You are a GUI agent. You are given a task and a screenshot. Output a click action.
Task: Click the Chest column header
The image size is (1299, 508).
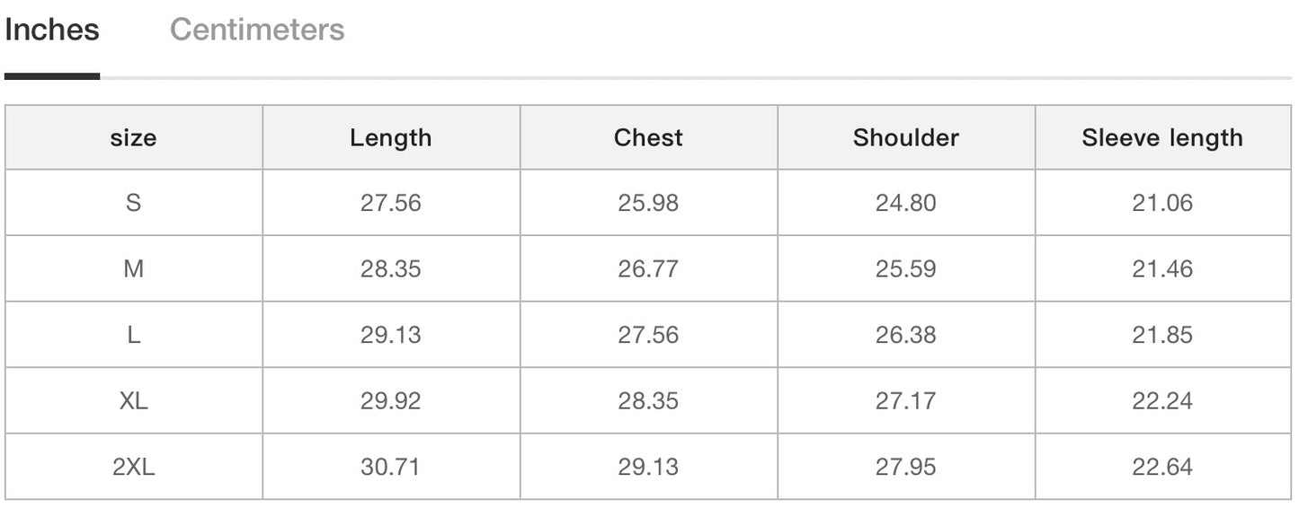coord(648,137)
